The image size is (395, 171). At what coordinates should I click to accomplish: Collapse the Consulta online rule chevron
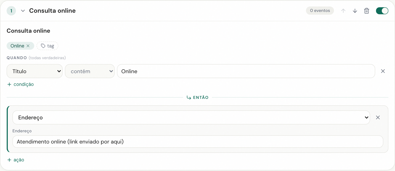tap(23, 11)
